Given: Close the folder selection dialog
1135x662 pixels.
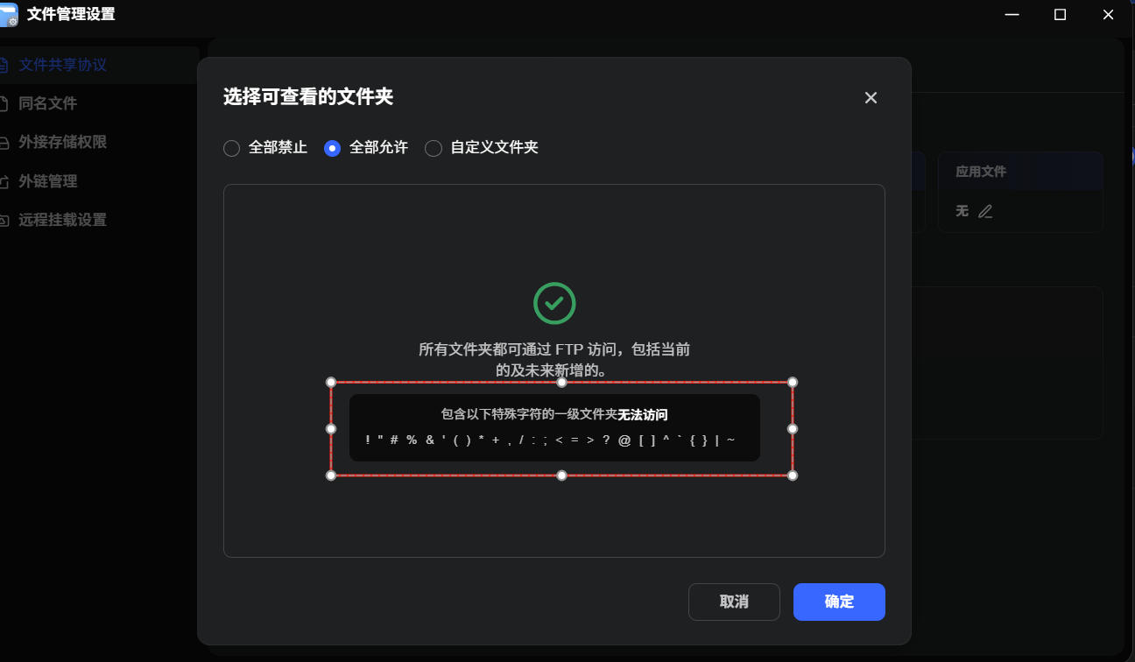Looking at the screenshot, I should pos(871,98).
